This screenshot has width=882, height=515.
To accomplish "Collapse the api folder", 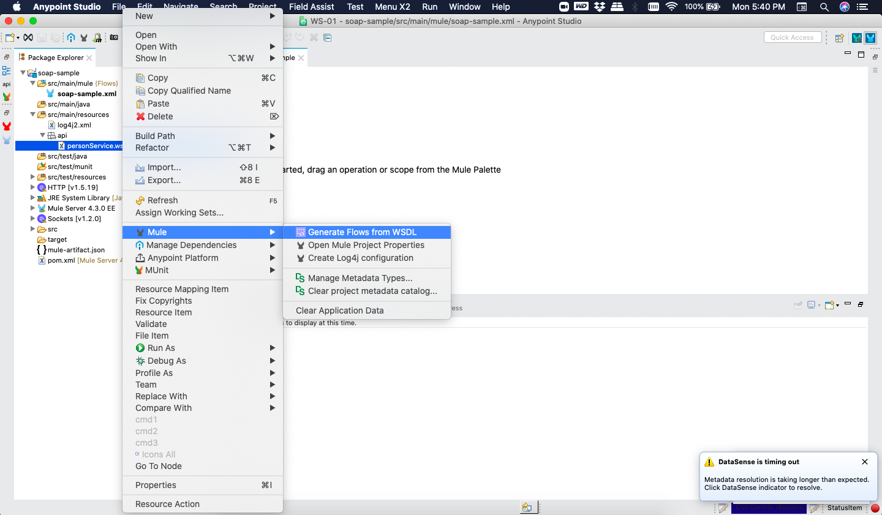I will (x=43, y=135).
